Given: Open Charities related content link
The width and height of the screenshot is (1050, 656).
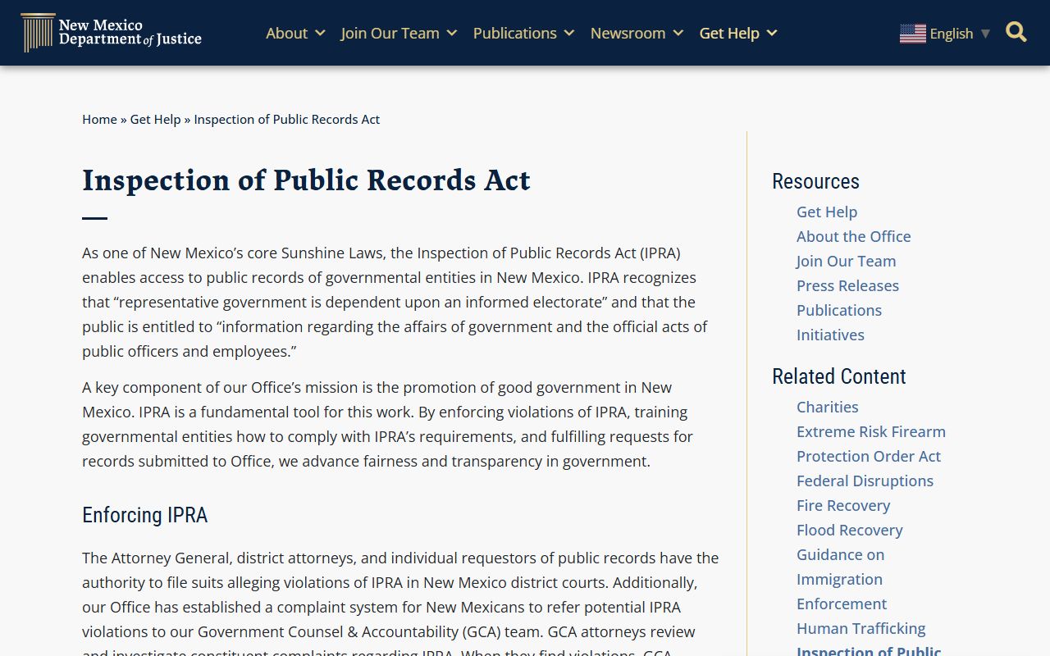Looking at the screenshot, I should tap(828, 407).
